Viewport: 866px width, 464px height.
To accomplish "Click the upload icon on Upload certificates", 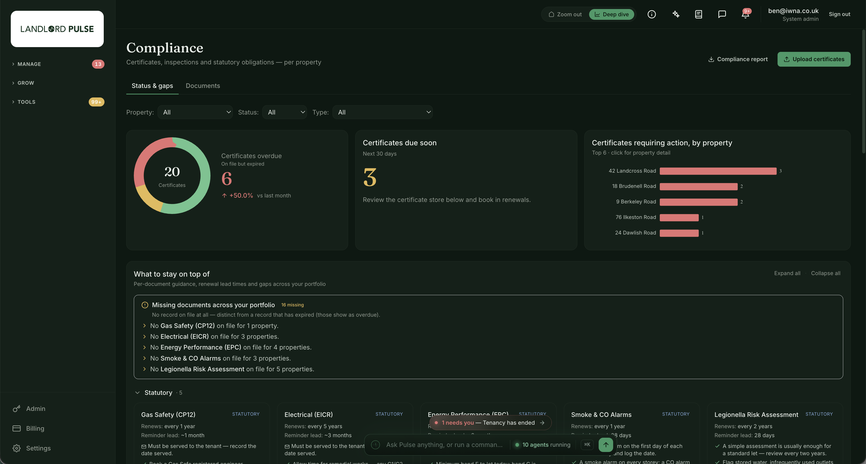I will (x=787, y=59).
